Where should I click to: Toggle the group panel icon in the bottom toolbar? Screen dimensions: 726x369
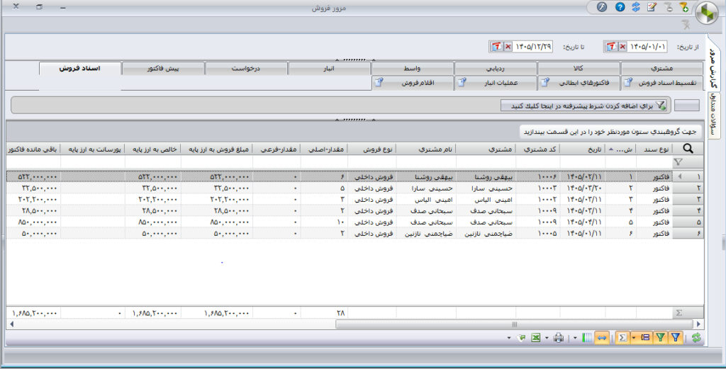coord(645,338)
